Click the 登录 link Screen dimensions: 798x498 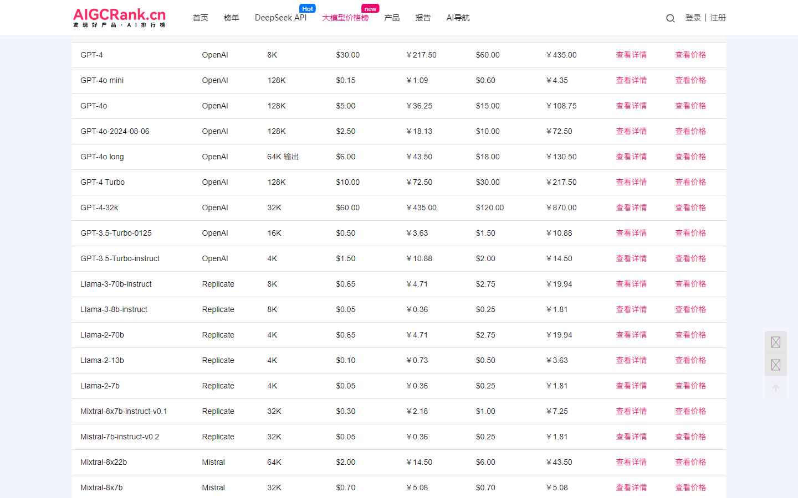tap(693, 18)
